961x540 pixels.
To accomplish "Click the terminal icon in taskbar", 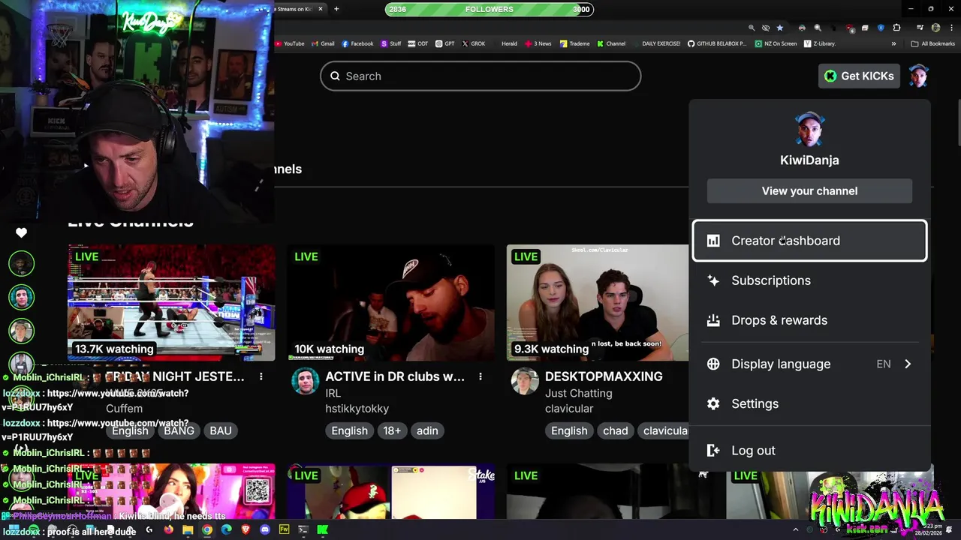I will click(x=303, y=530).
